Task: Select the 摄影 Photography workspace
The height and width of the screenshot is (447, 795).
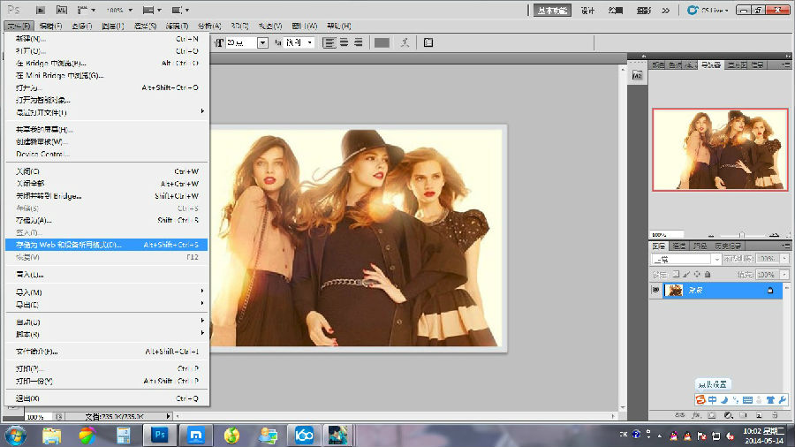Action: coord(644,10)
